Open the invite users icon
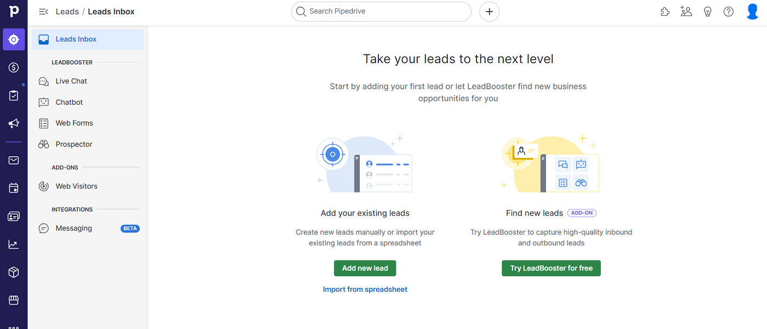The width and height of the screenshot is (767, 329). [x=686, y=12]
